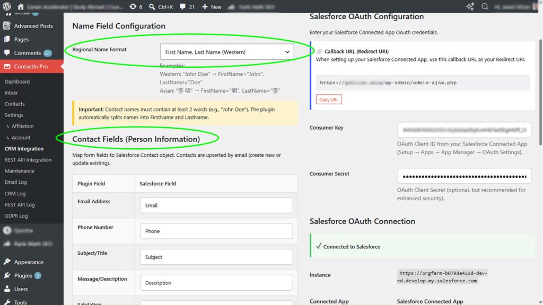This screenshot has height=305, width=543.
Task: Click the 'Plugin Field' column header
Action: point(91,183)
